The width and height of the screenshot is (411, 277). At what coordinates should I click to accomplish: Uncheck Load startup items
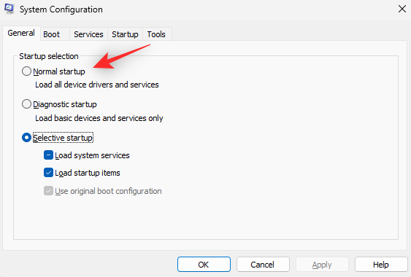pyautogui.click(x=48, y=173)
